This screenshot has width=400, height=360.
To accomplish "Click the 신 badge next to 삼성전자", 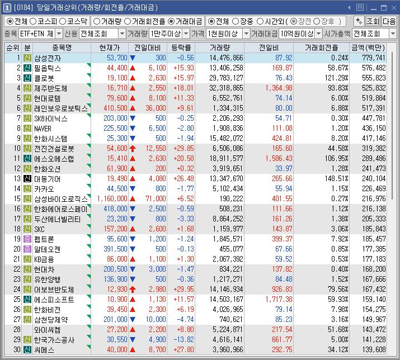I will pyautogui.click(x=27, y=58).
